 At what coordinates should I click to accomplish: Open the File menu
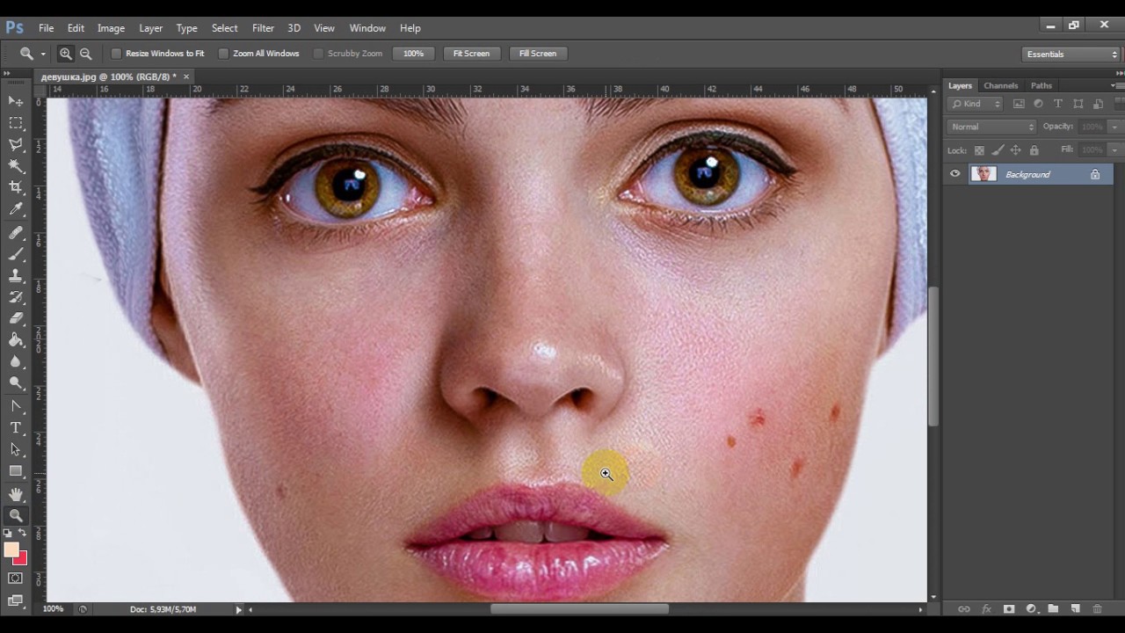[47, 28]
